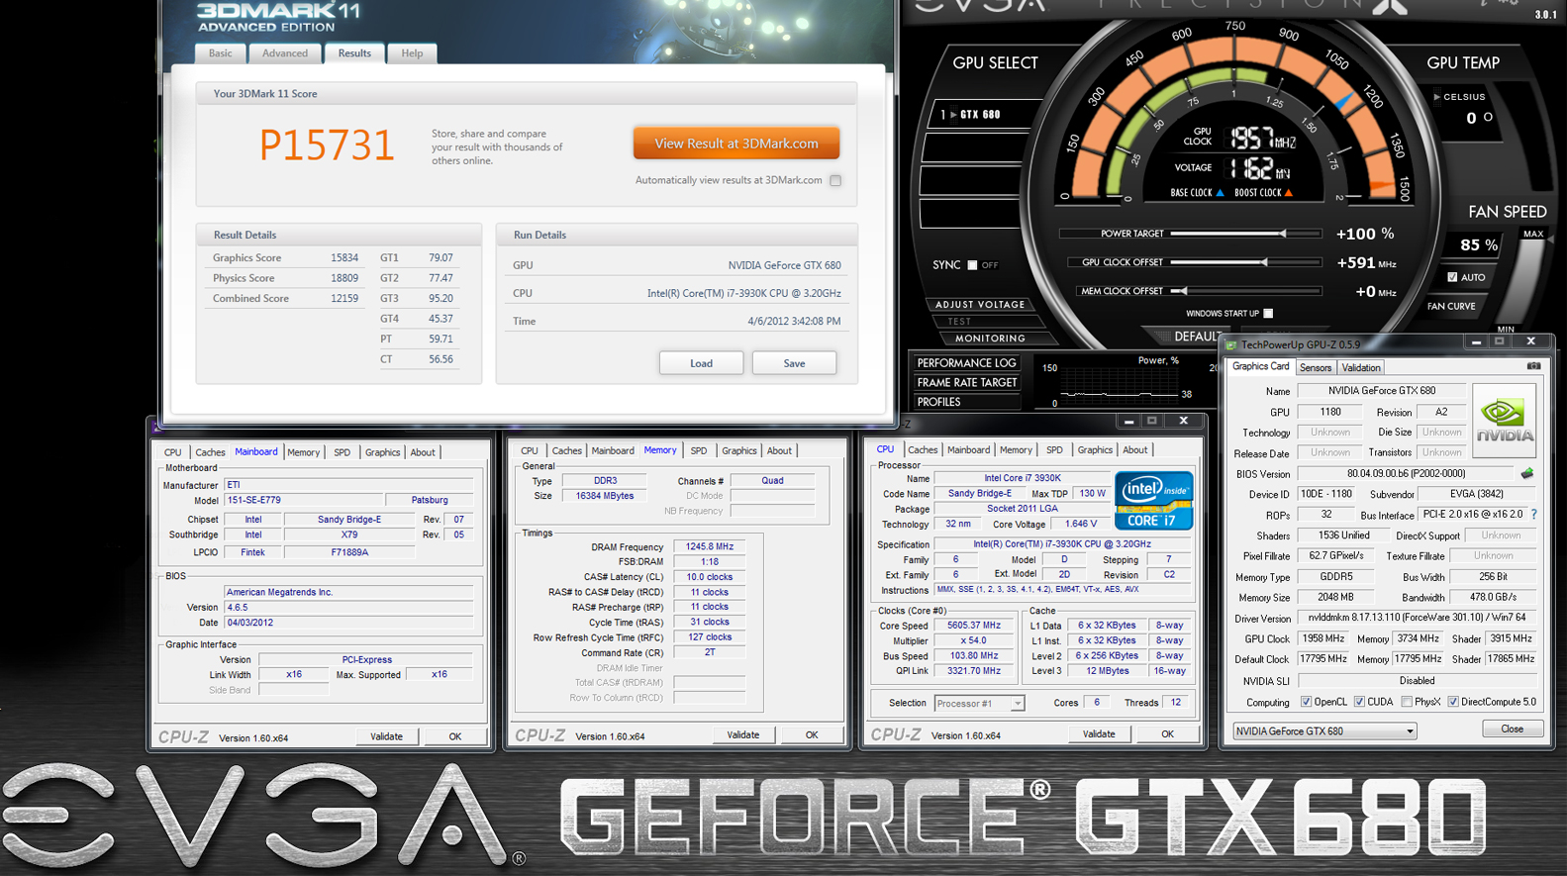Click the Base Clock blue triangle marker
Viewport: 1567px width, 876px height.
point(1220,193)
